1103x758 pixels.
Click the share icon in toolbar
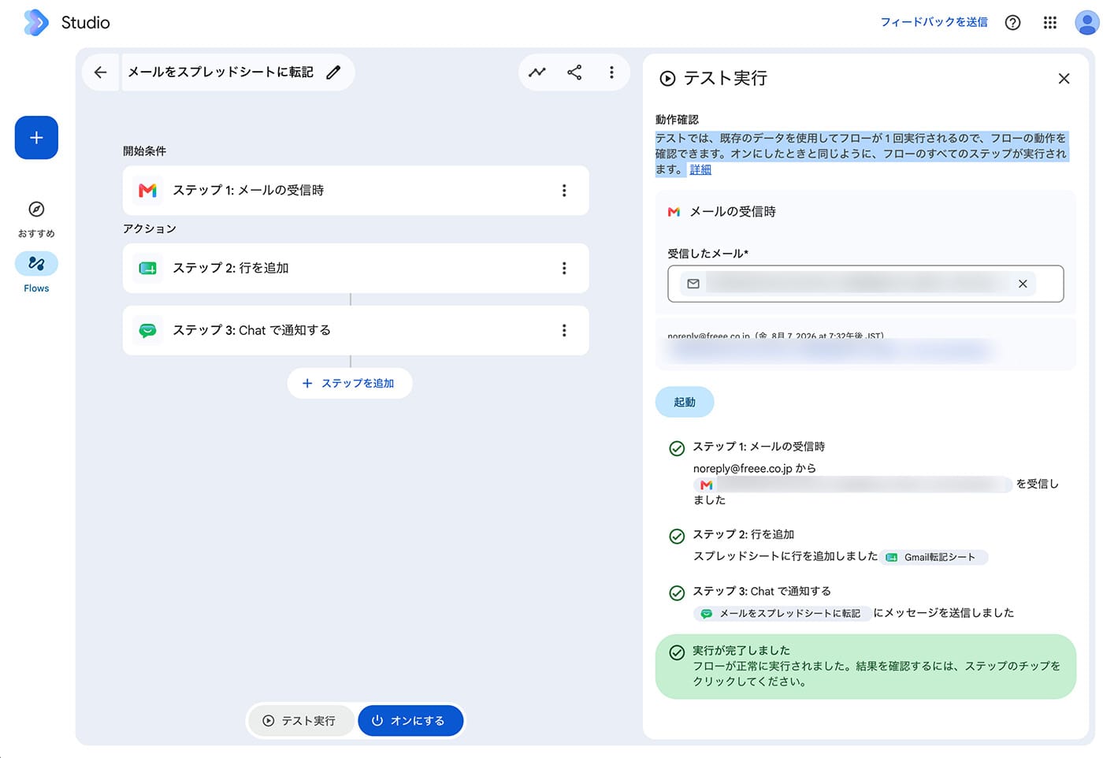[x=574, y=72]
